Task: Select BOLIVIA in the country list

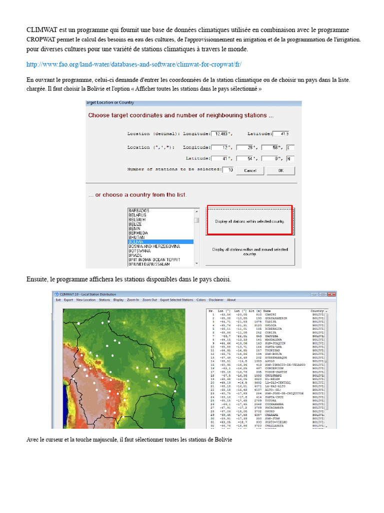Action: tap(160, 242)
